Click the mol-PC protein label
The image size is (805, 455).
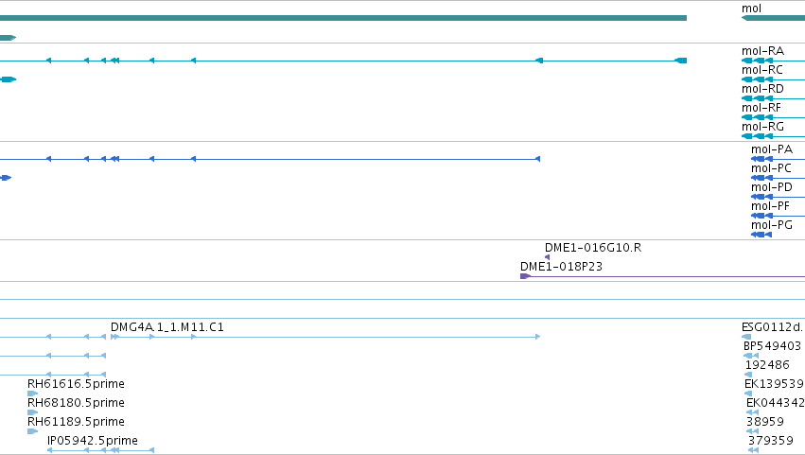[x=771, y=168]
